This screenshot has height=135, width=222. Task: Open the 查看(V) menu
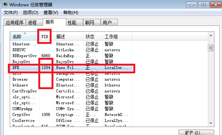(x=51, y=12)
